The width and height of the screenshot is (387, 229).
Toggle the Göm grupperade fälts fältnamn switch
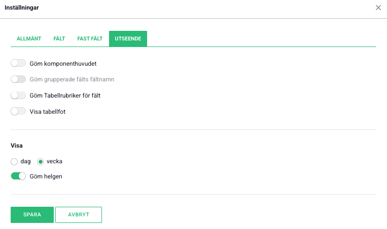pos(18,79)
